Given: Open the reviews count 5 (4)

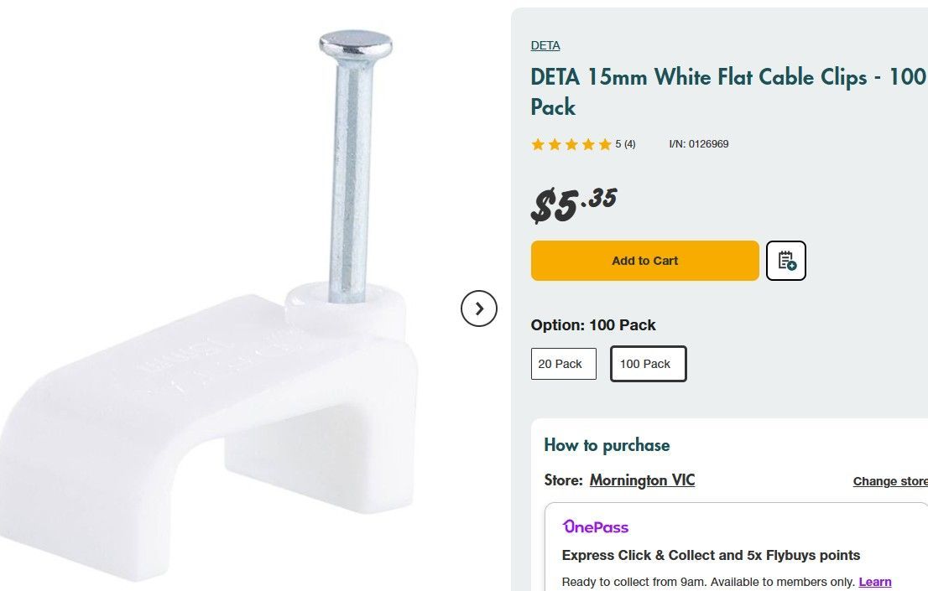Looking at the screenshot, I should click(625, 144).
